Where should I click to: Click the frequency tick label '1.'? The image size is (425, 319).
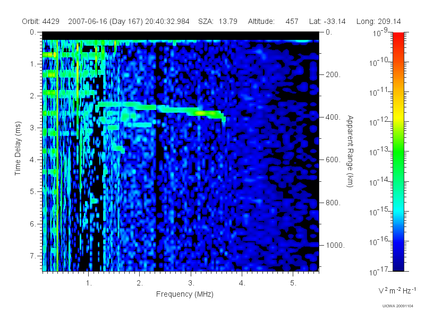pyautogui.click(x=89, y=283)
